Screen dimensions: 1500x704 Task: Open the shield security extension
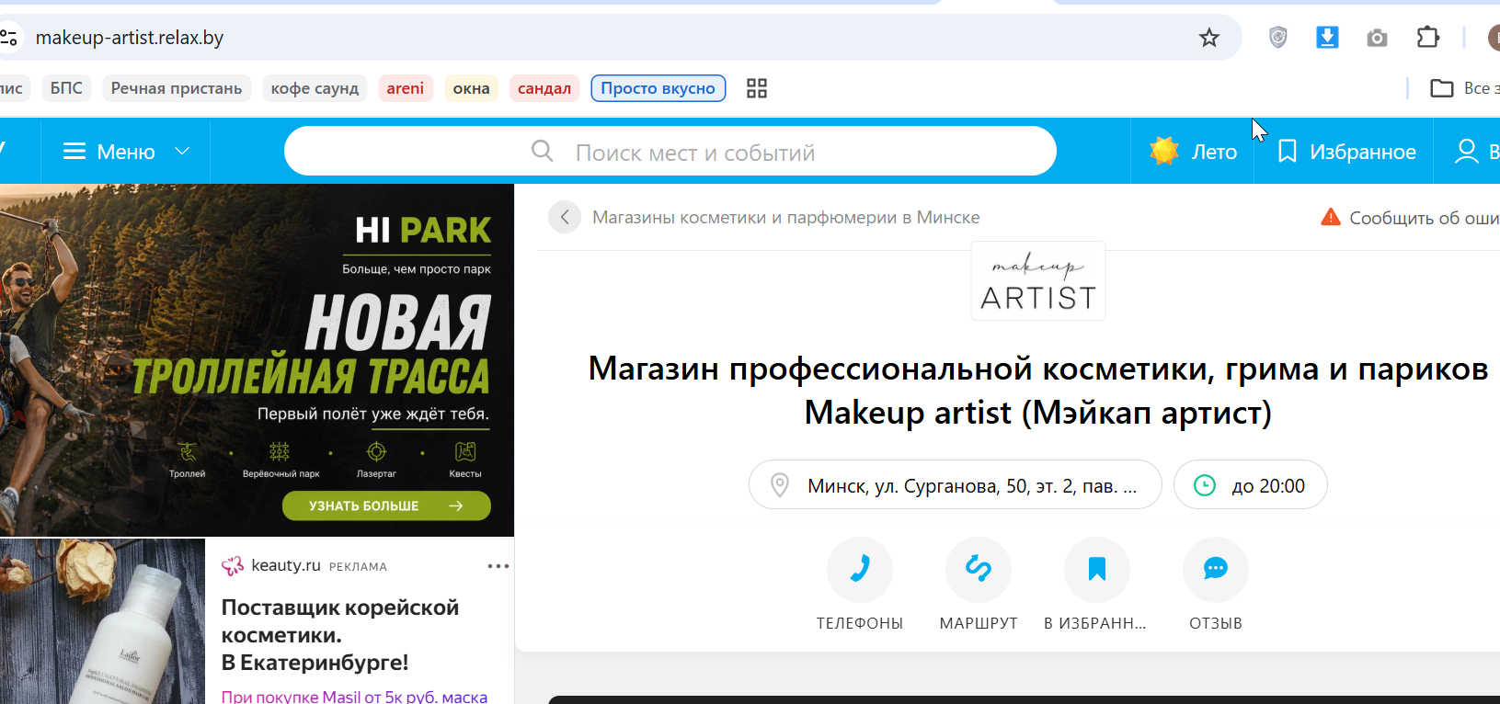click(1277, 38)
